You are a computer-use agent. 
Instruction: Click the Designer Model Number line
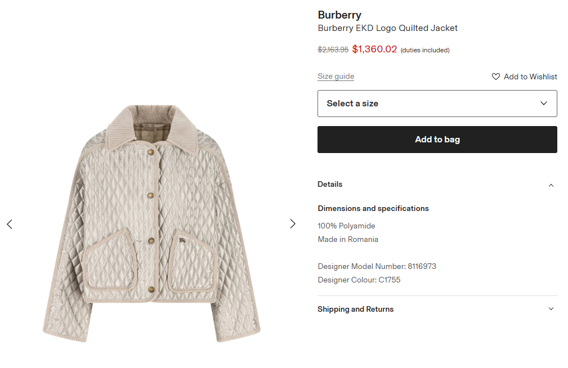click(377, 266)
